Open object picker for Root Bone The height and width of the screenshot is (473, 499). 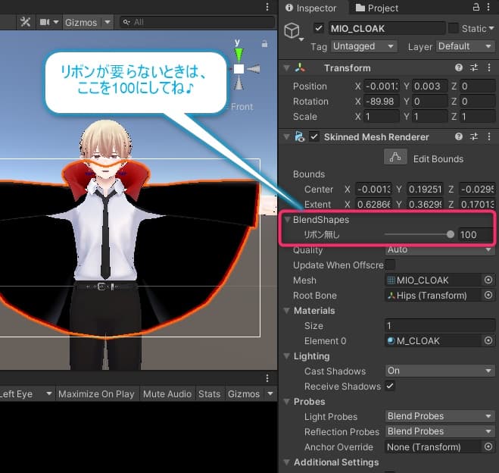pyautogui.click(x=488, y=296)
